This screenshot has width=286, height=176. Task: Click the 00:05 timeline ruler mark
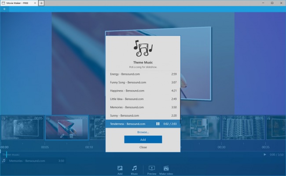pyautogui.click(x=45, y=147)
